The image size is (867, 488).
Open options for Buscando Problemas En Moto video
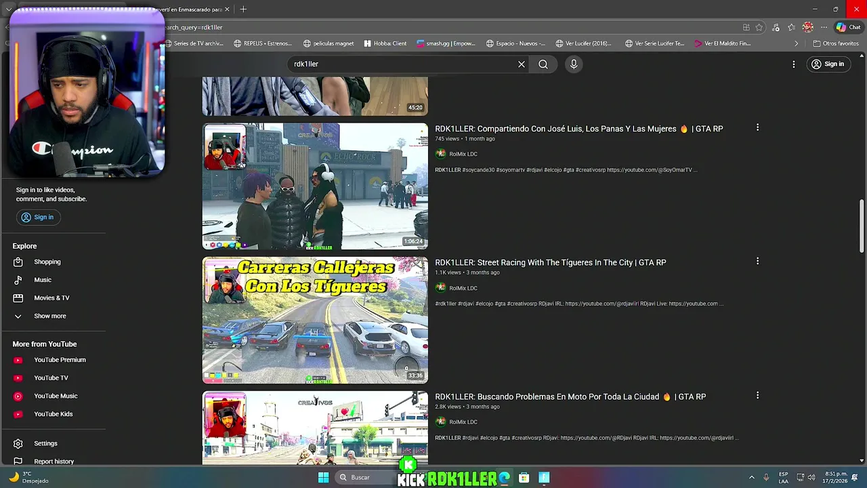[757, 395]
